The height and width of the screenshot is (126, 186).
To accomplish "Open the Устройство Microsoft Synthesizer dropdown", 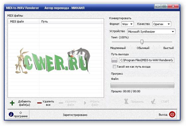I will click(151, 31).
